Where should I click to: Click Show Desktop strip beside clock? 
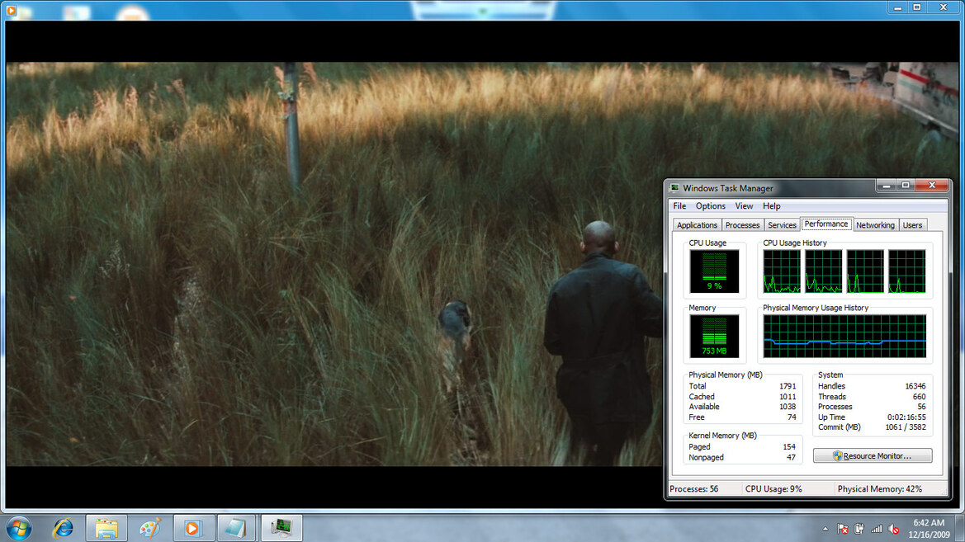[960, 529]
